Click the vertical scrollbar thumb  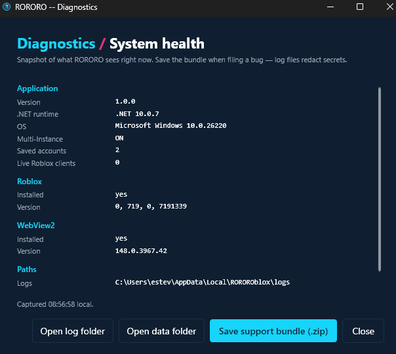(380, 179)
